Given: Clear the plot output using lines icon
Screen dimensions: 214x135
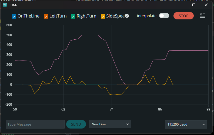Looking at the screenshot, I should [202, 16].
